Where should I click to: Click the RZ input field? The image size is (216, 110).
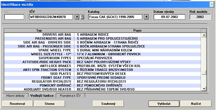(x=14, y=17)
